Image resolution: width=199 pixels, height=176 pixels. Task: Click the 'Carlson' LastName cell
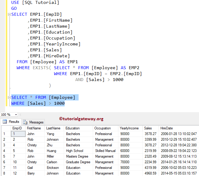point(54,162)
